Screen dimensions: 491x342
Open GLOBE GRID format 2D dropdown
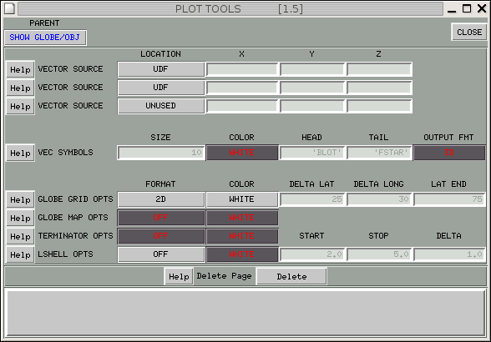pyautogui.click(x=161, y=199)
